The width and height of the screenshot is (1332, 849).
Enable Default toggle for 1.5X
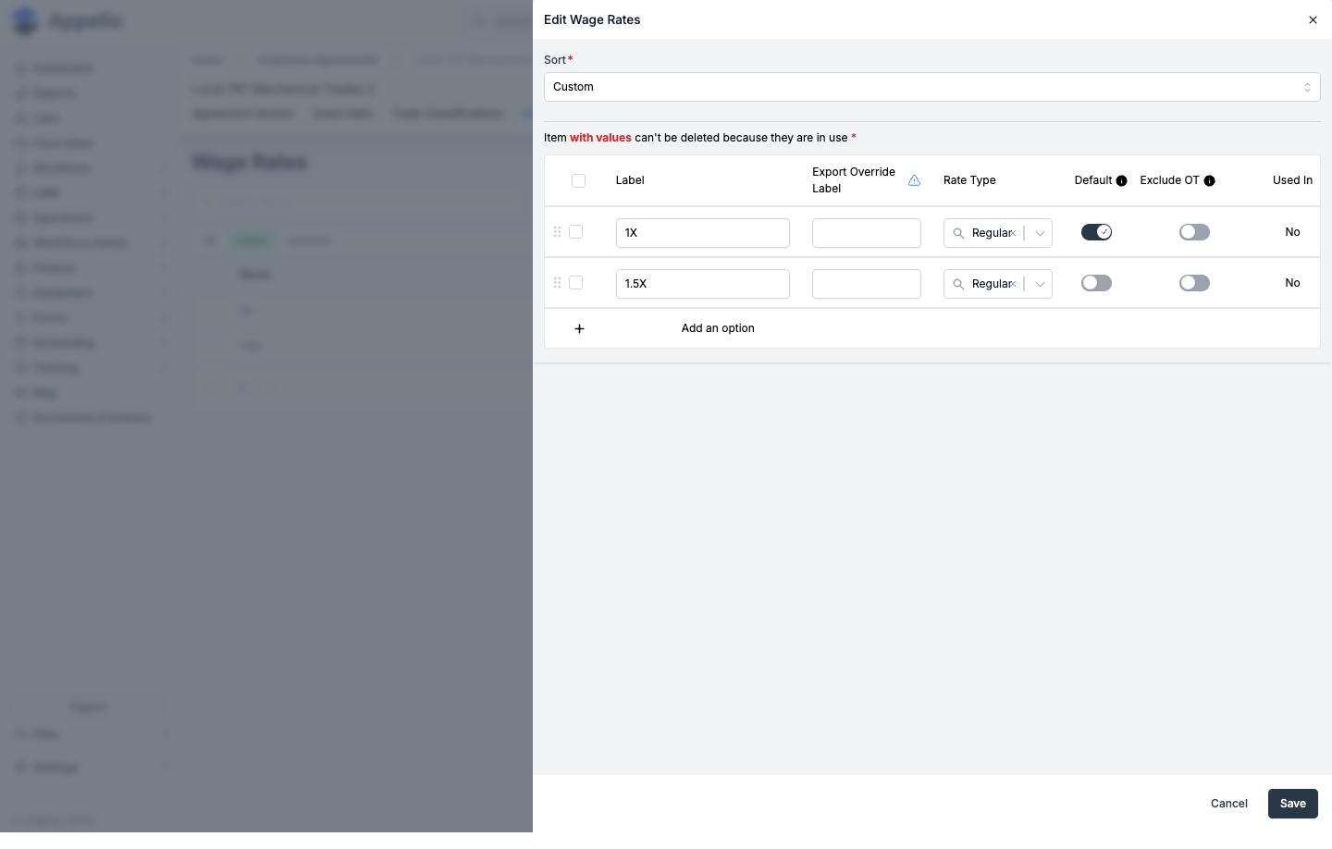(x=1096, y=283)
